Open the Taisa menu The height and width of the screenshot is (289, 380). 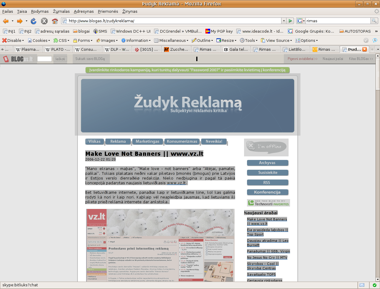click(22, 11)
